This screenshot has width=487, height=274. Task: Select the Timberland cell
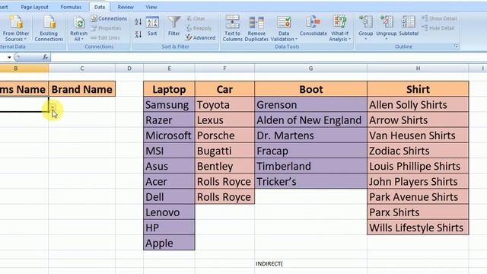click(x=310, y=166)
